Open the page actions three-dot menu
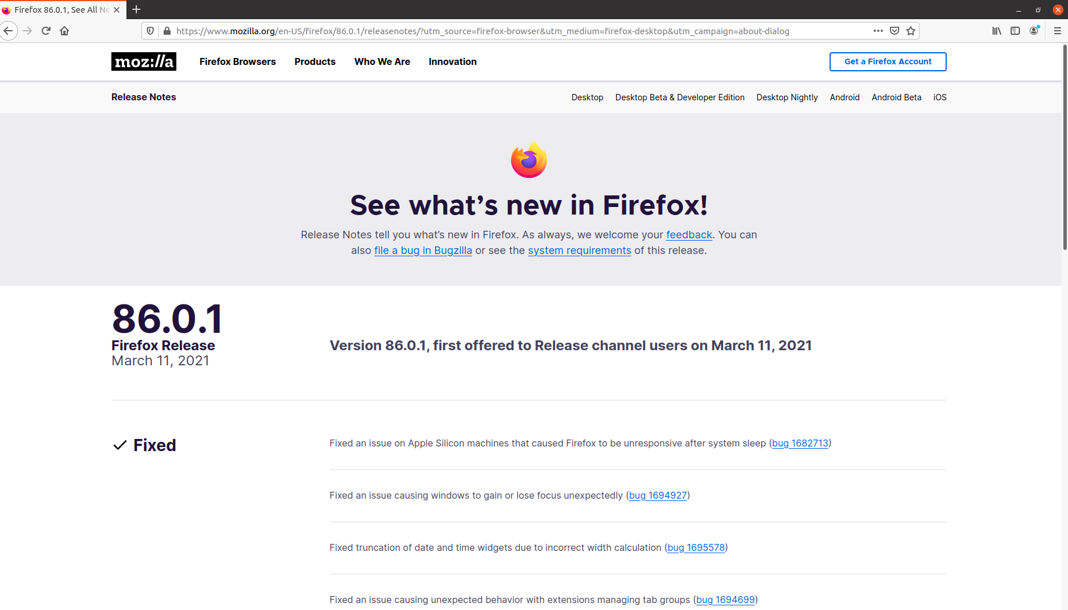 pos(878,31)
